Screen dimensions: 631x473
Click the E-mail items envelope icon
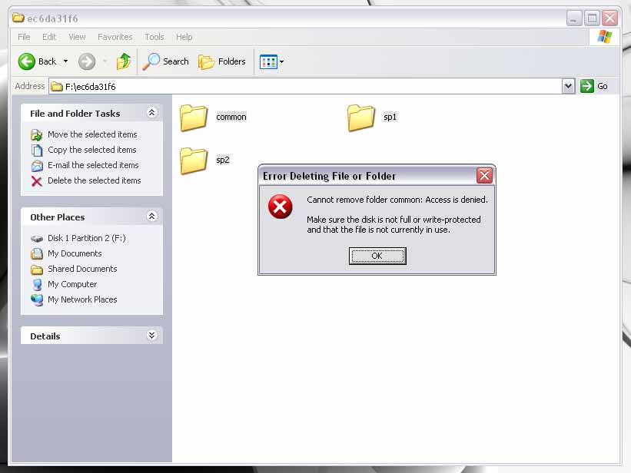click(x=37, y=165)
